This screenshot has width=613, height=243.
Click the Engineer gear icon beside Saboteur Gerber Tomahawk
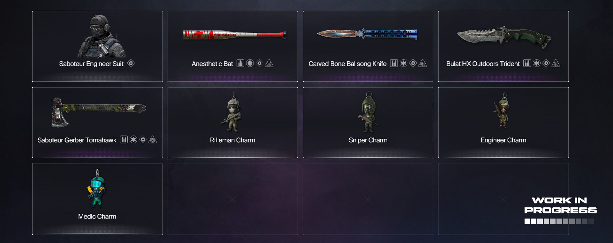tap(143, 140)
